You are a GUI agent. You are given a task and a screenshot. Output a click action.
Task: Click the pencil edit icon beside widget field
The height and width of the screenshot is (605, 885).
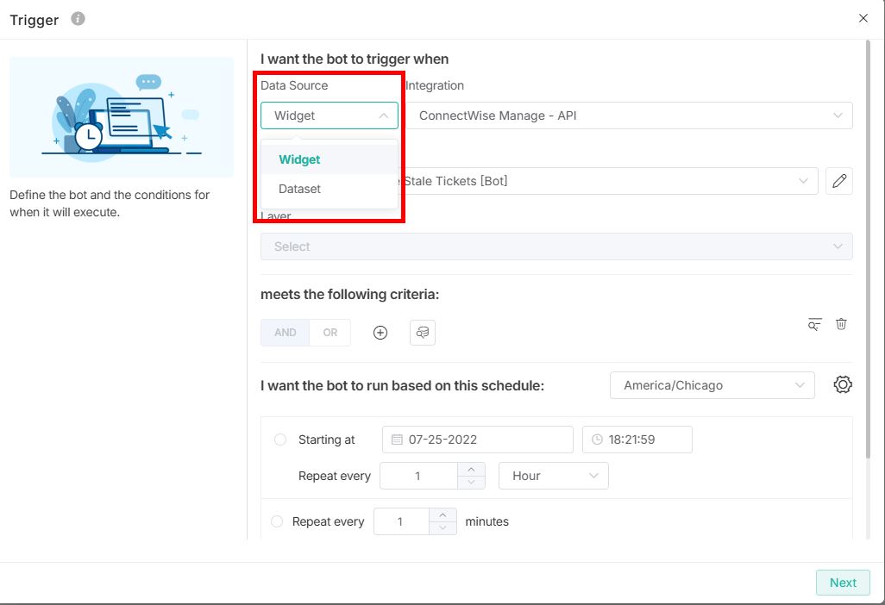point(838,181)
